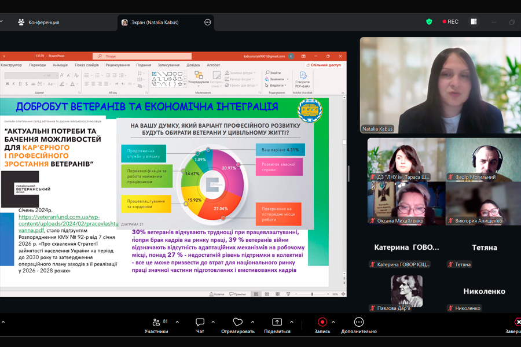Click the Share screen (Поделиться) button
Viewport: 521px width, 347px height.
pyautogui.click(x=277, y=326)
